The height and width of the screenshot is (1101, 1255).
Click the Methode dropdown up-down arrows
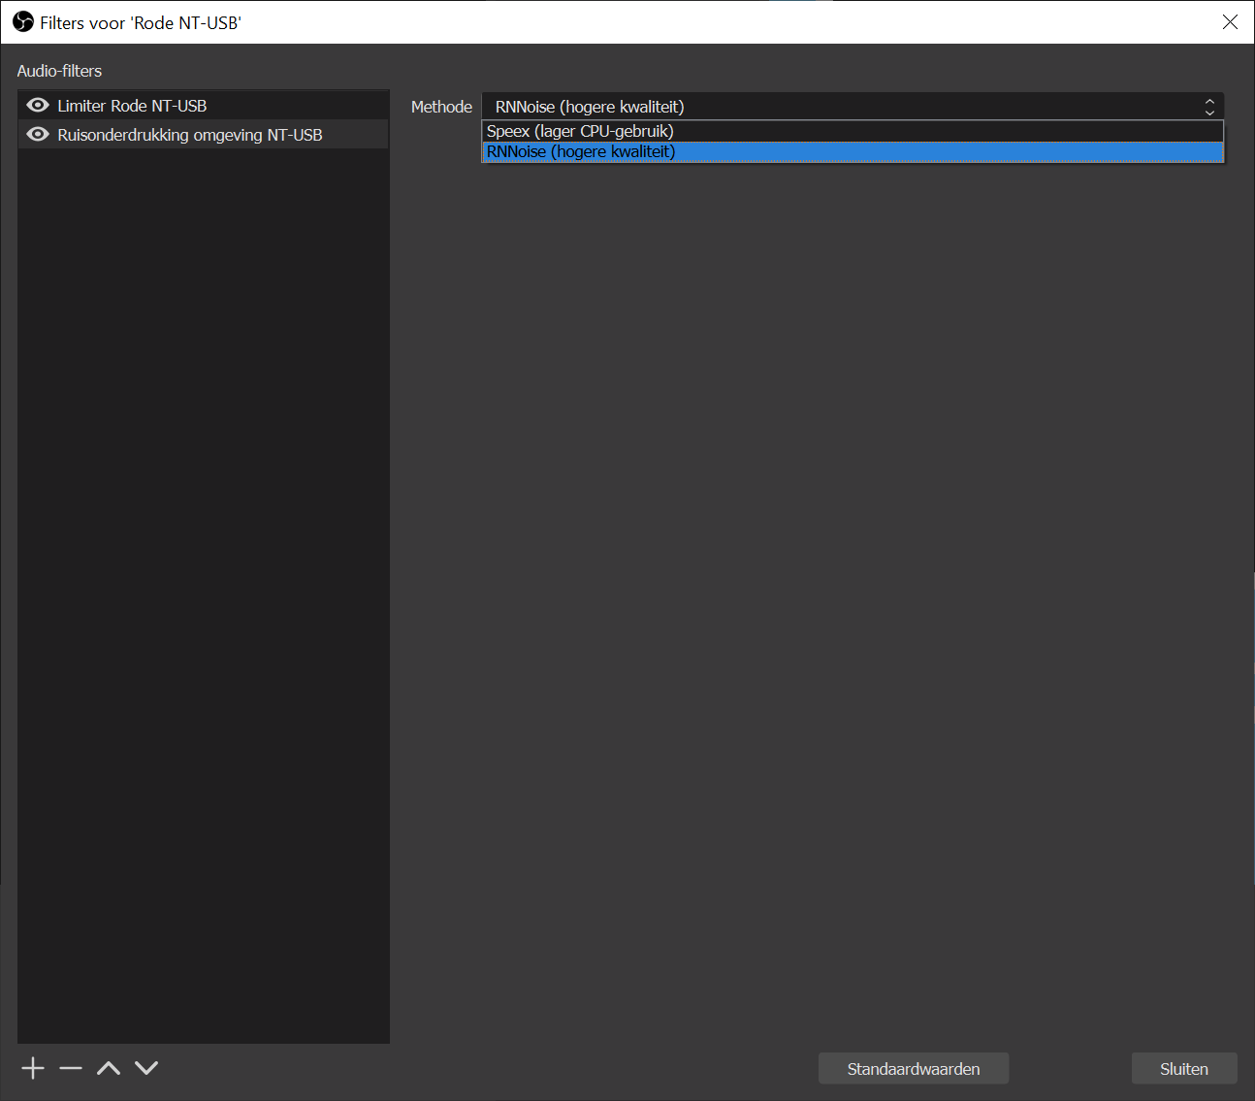tap(1209, 107)
